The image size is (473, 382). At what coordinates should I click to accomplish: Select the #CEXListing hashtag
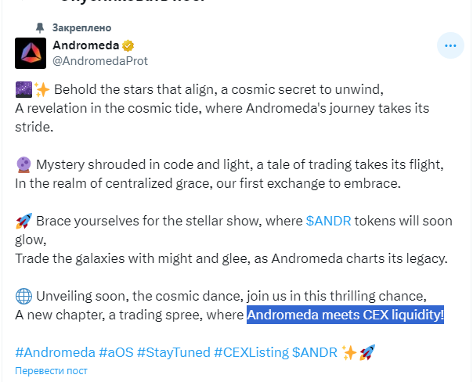click(x=251, y=353)
